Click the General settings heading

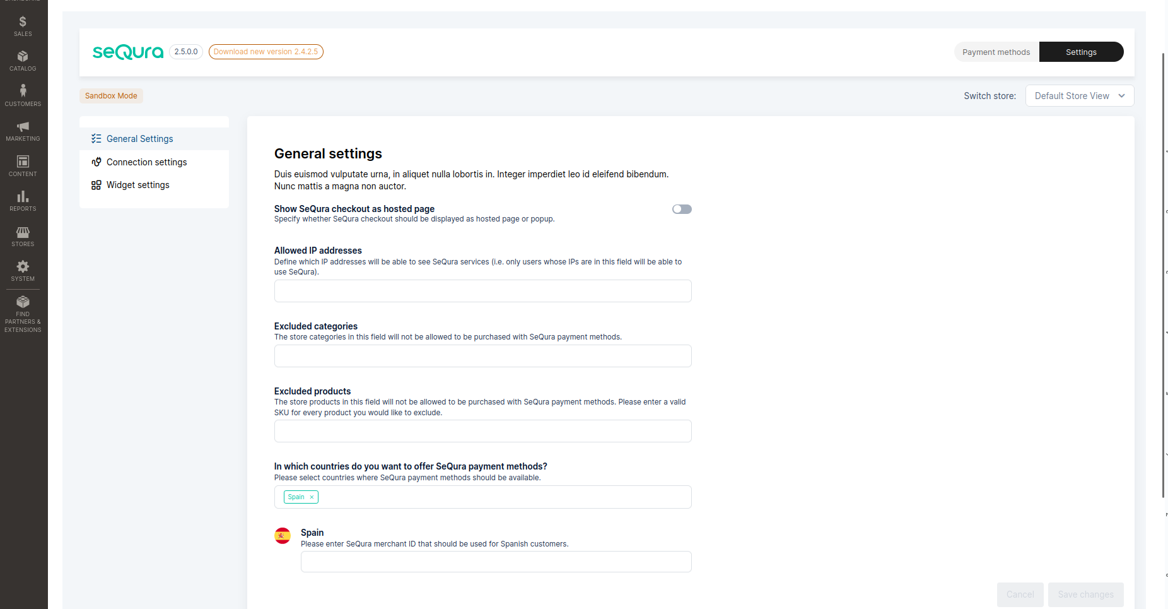(x=328, y=154)
